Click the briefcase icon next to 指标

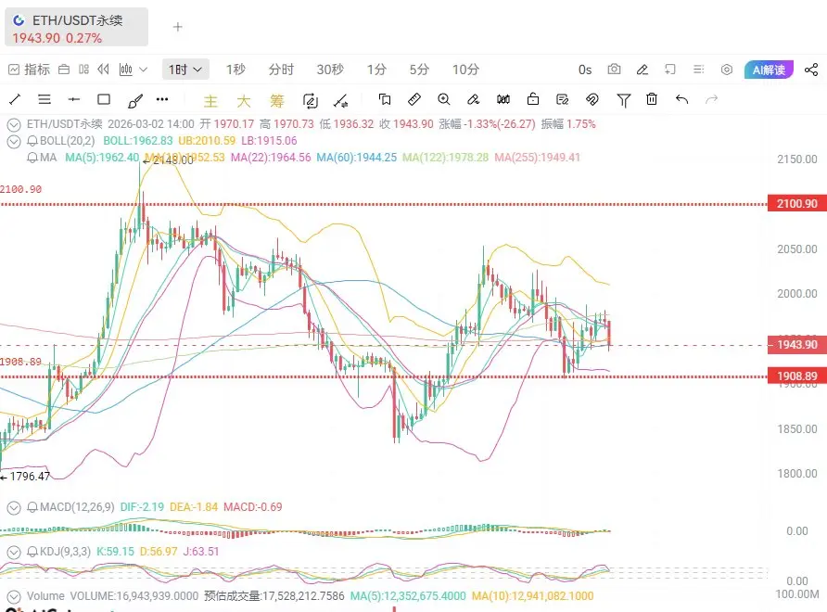click(x=64, y=70)
